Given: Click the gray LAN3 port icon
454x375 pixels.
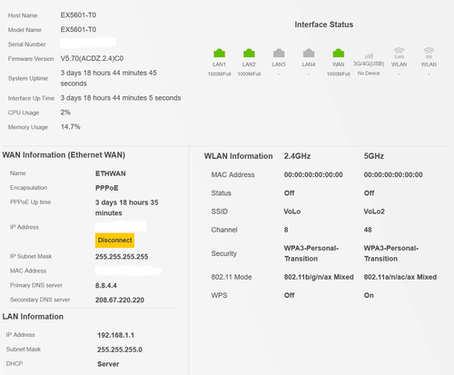Looking at the screenshot, I should [x=279, y=53].
